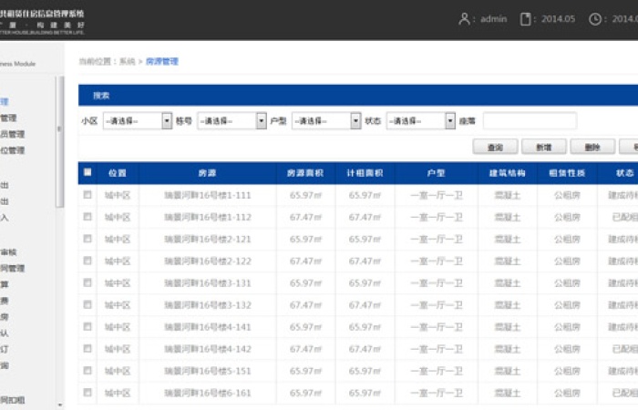
Task: Check the row for 瑞景河畔16号楼3-132
Action: [87, 304]
